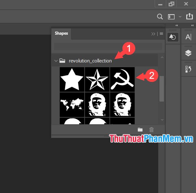The image size is (196, 193).
Task: Click the workspace switcher icon
Action: coord(171,17)
